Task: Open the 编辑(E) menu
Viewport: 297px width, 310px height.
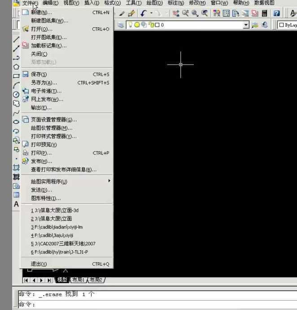Action: pos(51,3)
